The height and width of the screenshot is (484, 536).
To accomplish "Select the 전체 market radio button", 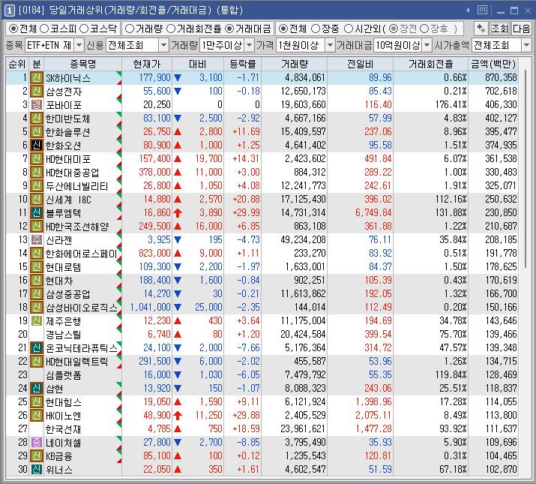I will 13,29.
